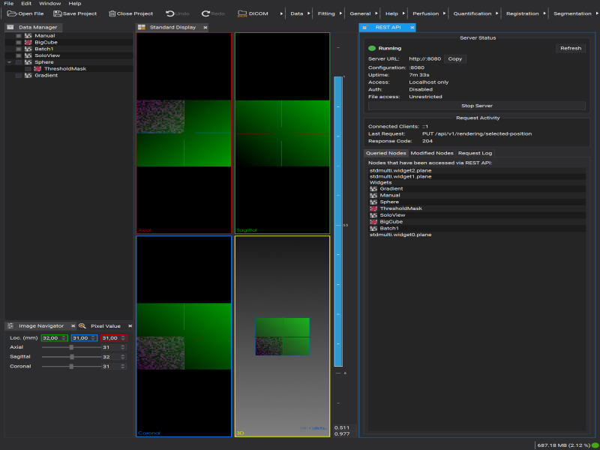Select the stdmulti.widget2.plane row
Image resolution: width=600 pixels, height=450 pixels.
[477, 170]
